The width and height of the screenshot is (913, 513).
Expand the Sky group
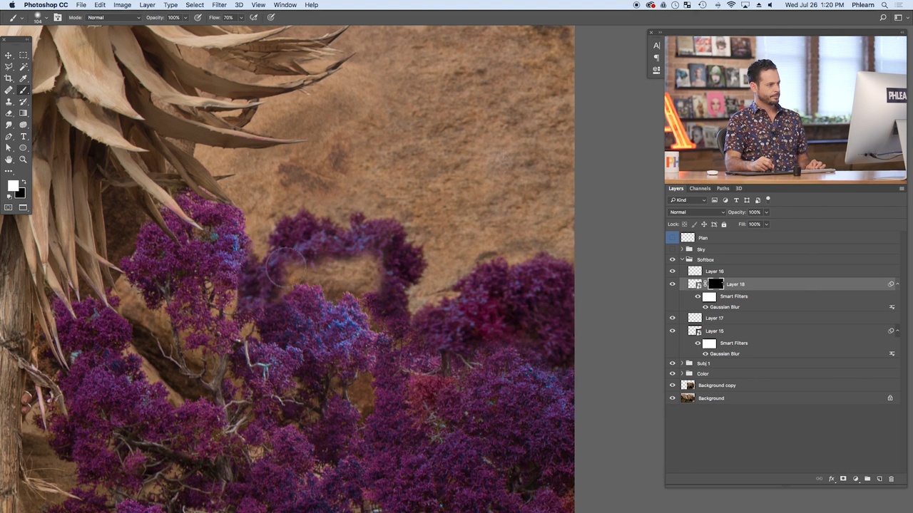tap(682, 249)
